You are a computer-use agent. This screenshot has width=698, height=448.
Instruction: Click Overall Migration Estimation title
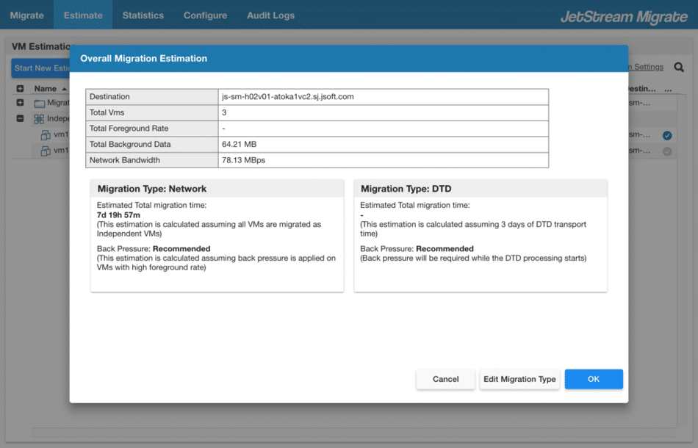pos(144,58)
